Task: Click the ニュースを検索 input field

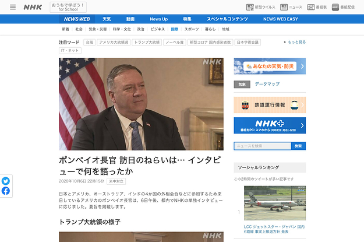Action: tap(262, 146)
